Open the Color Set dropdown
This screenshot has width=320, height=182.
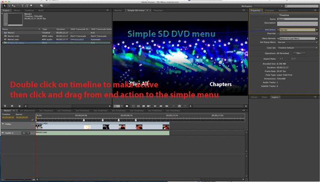[298, 48]
